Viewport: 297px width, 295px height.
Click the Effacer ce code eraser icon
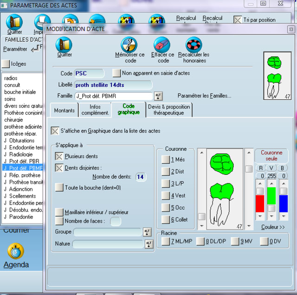pos(163,45)
